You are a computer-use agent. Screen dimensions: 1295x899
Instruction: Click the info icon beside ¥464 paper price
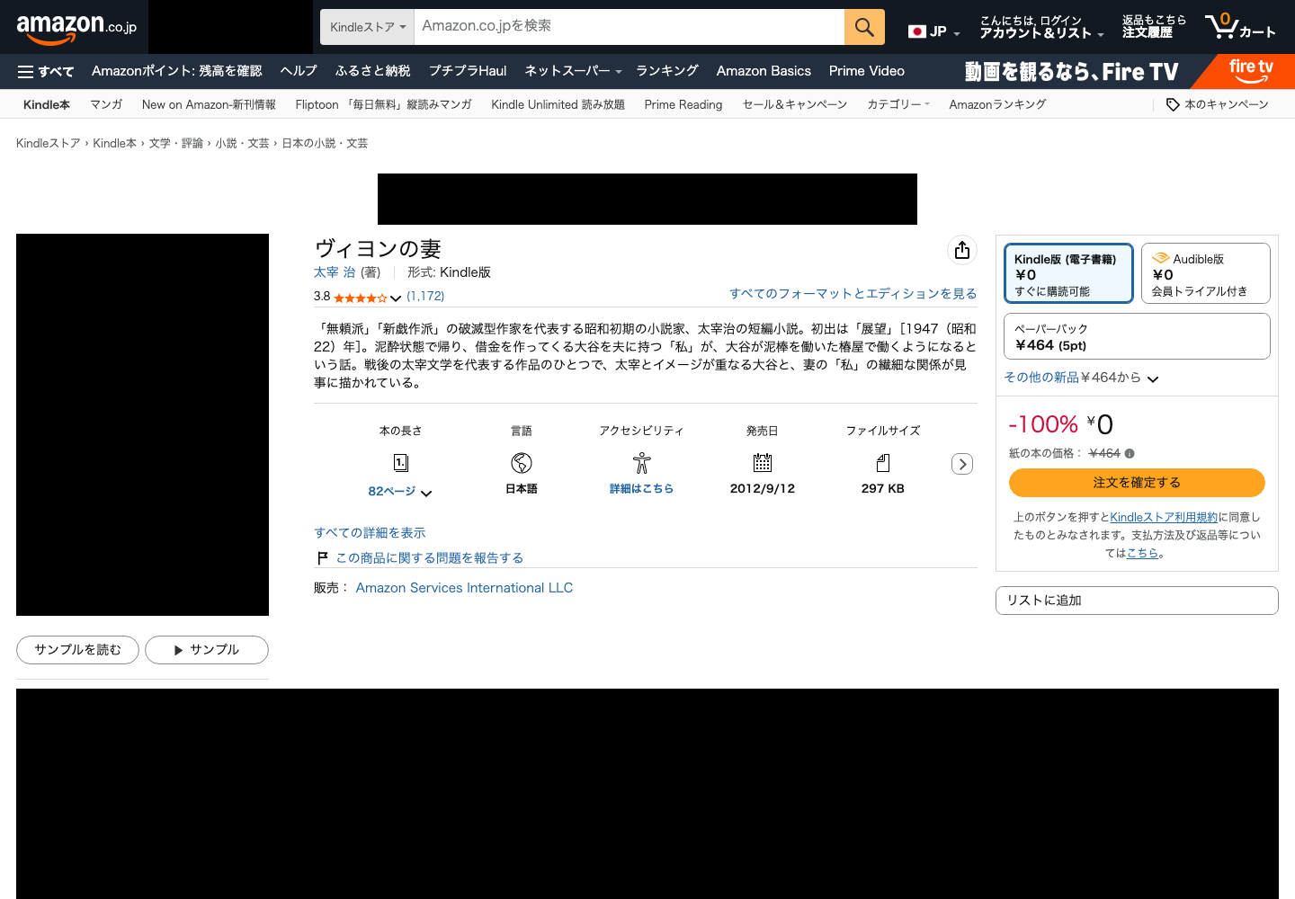1130,454
